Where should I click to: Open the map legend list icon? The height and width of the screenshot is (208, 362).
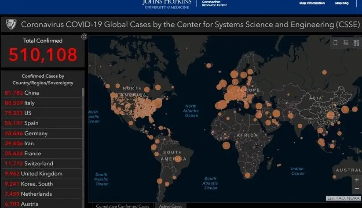(346, 43)
